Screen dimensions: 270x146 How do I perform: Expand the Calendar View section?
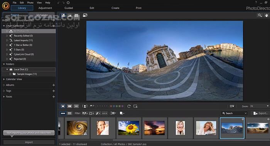pyautogui.click(x=4, y=79)
